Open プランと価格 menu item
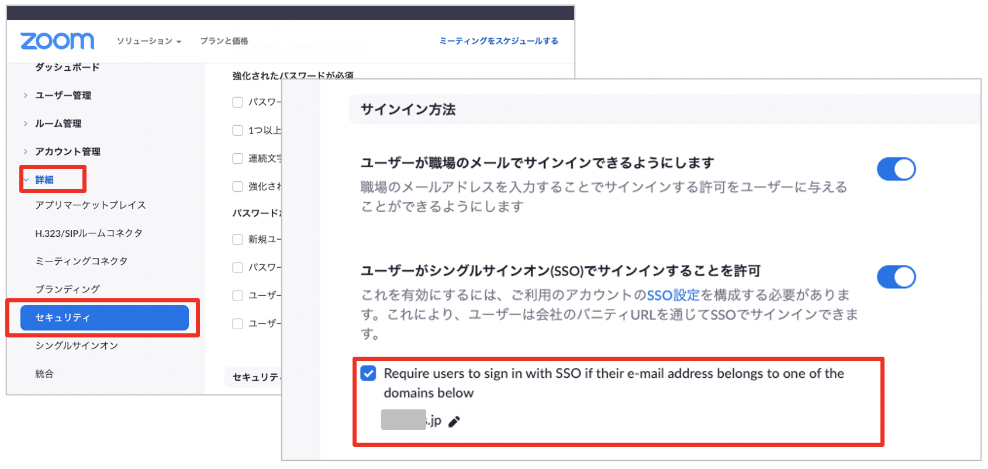 tap(224, 41)
